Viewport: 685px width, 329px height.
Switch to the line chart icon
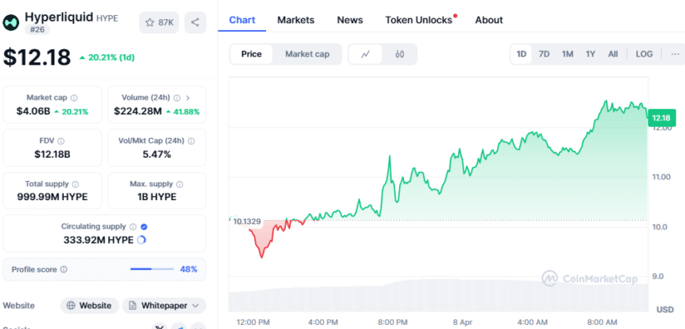pyautogui.click(x=366, y=54)
